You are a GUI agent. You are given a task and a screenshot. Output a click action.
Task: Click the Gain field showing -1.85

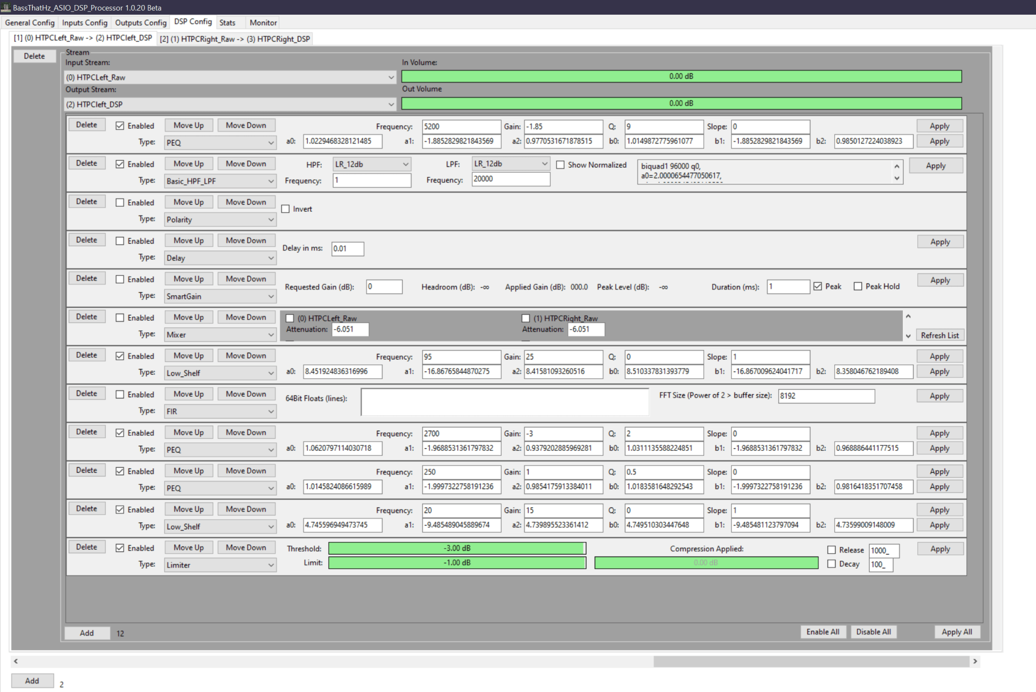[564, 126]
